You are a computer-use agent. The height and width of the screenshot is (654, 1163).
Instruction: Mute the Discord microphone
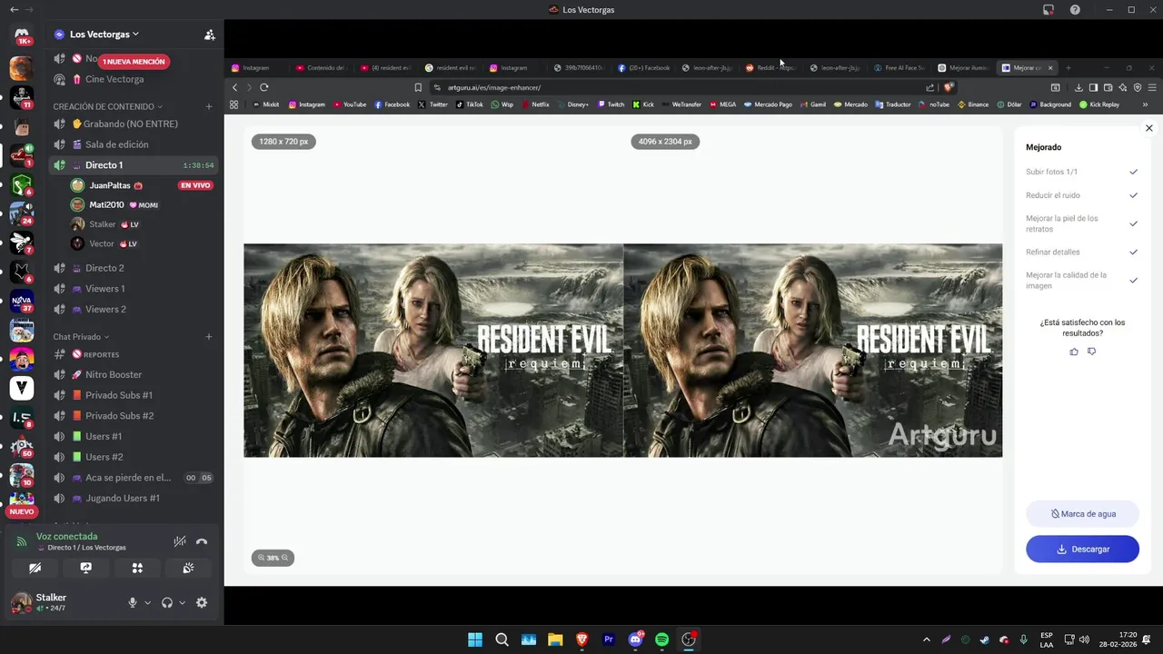pyautogui.click(x=133, y=602)
